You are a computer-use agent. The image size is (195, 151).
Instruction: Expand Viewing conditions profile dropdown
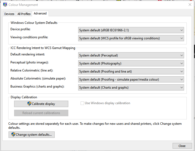coord(131,38)
